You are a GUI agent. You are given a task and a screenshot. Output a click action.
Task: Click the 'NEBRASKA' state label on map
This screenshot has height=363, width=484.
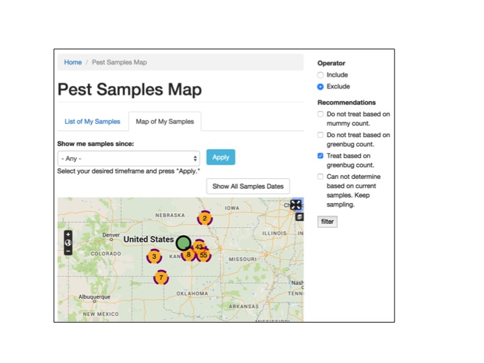click(170, 215)
